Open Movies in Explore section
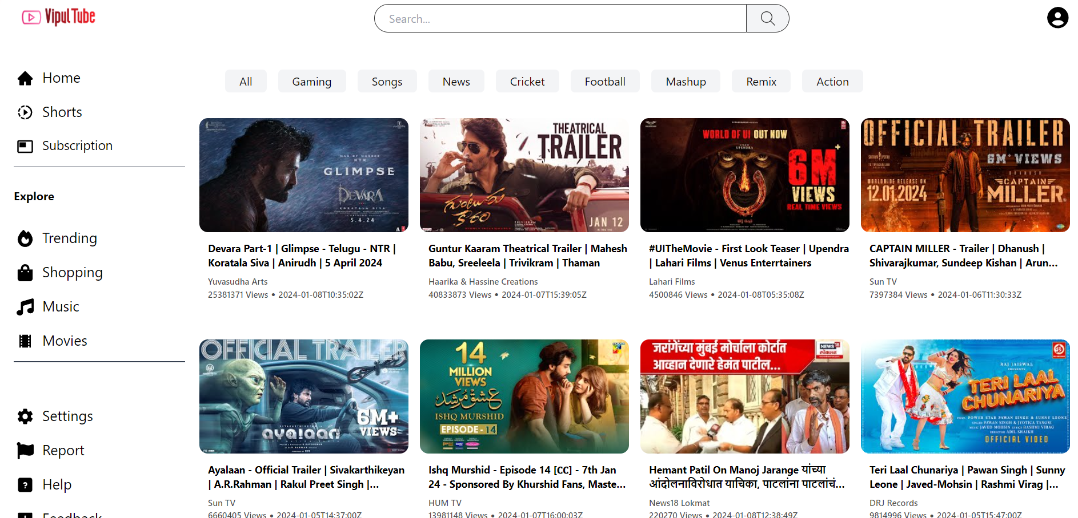This screenshot has width=1078, height=518. (65, 341)
